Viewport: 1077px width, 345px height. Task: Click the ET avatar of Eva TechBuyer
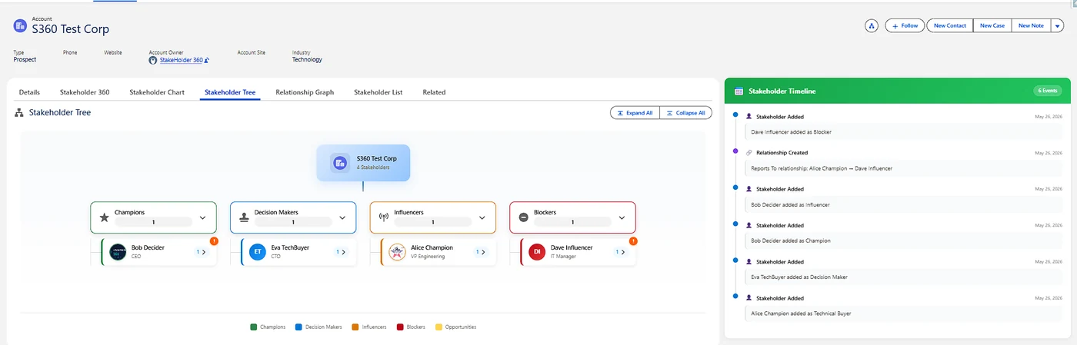coord(258,252)
